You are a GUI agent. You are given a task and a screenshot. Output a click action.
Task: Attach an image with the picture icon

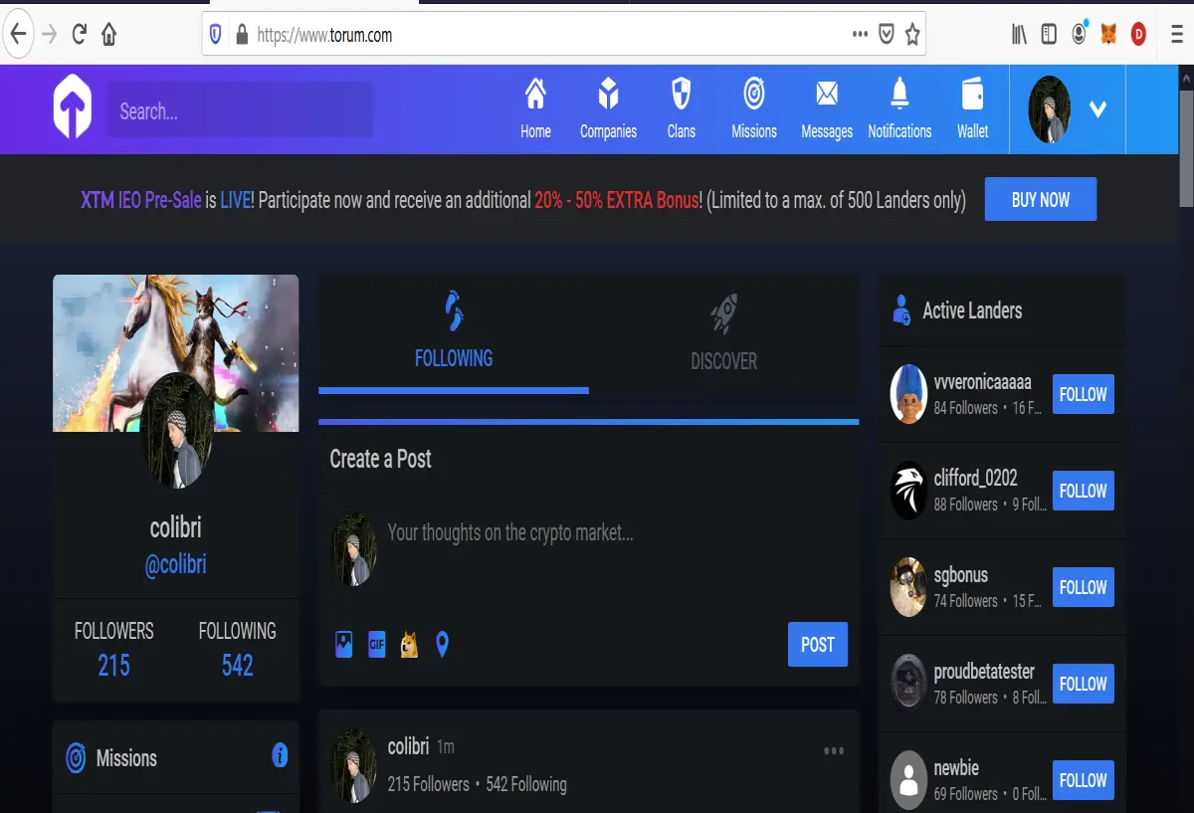tap(343, 645)
